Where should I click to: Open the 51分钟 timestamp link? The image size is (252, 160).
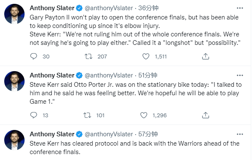click(x=148, y=75)
